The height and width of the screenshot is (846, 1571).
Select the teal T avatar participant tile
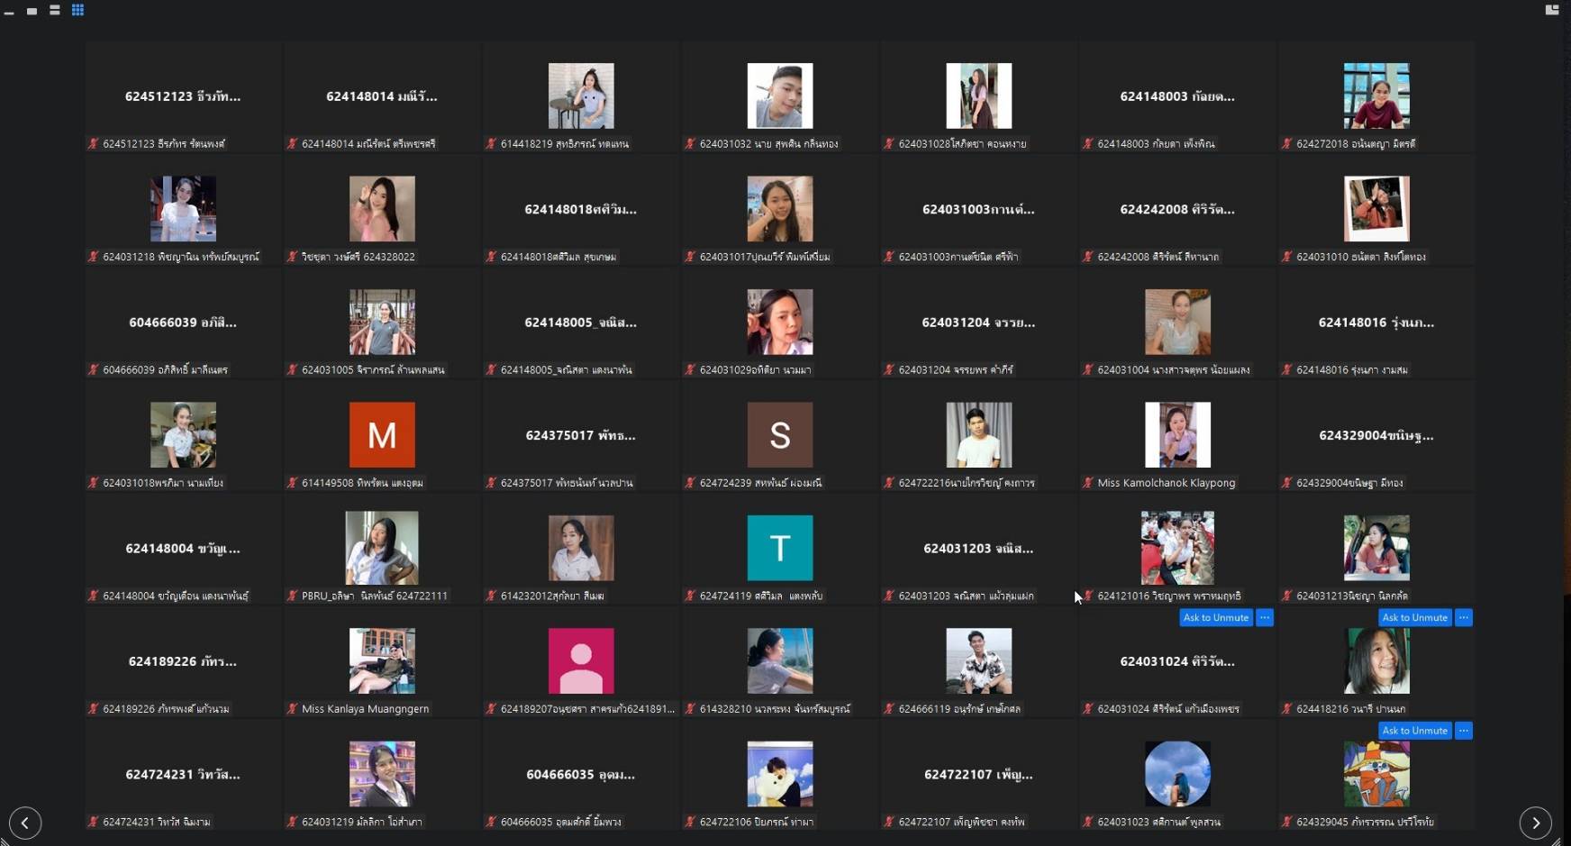[x=779, y=548]
